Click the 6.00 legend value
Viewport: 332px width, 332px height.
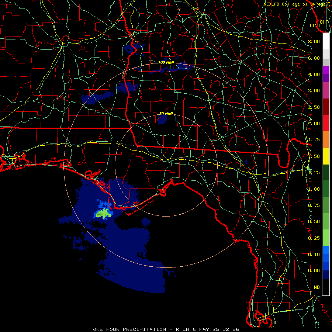click(314, 58)
